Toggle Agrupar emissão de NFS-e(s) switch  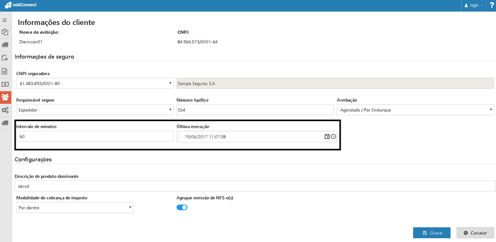[182, 208]
